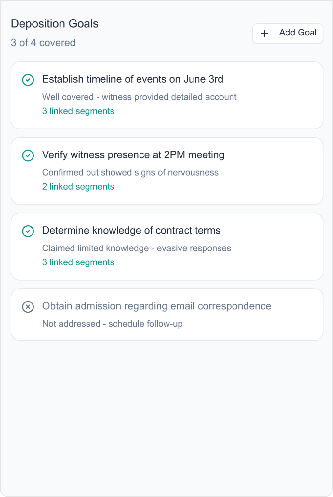This screenshot has width=333, height=497.
Task: Click 'Not addressed - schedule follow-up' note
Action: click(x=112, y=324)
